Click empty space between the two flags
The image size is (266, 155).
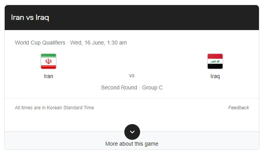click(132, 61)
